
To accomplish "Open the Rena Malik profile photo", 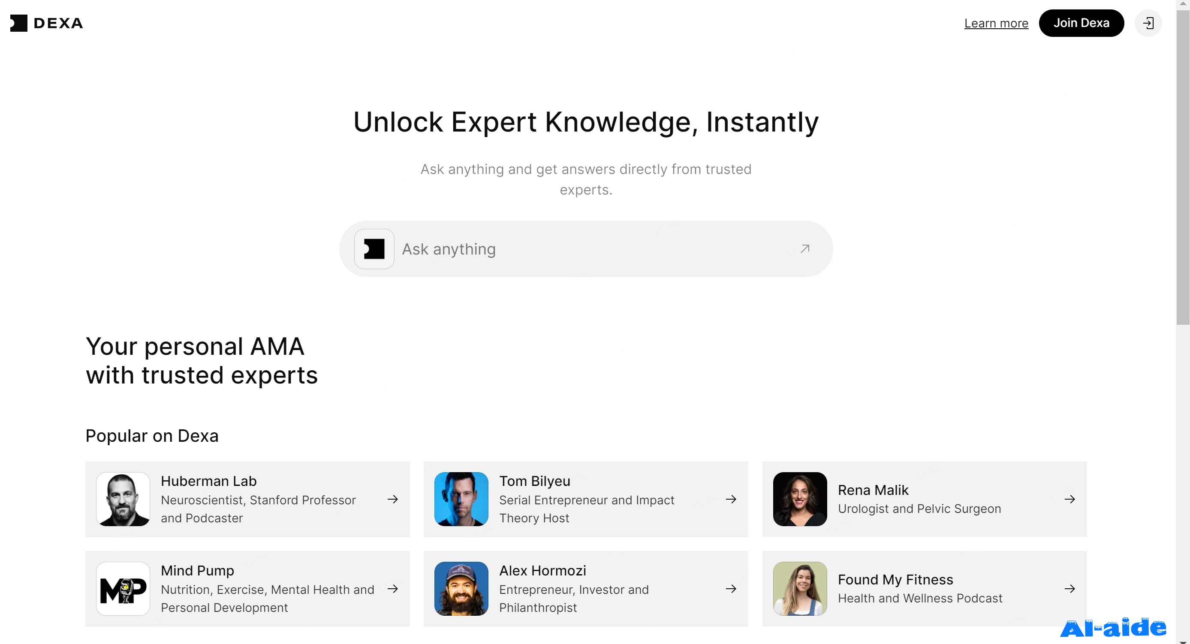I will (800, 499).
